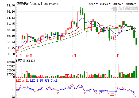The height and width of the screenshot is (98, 139).
Task: Click the 30PMA green legend swatch
Action: point(135,4)
